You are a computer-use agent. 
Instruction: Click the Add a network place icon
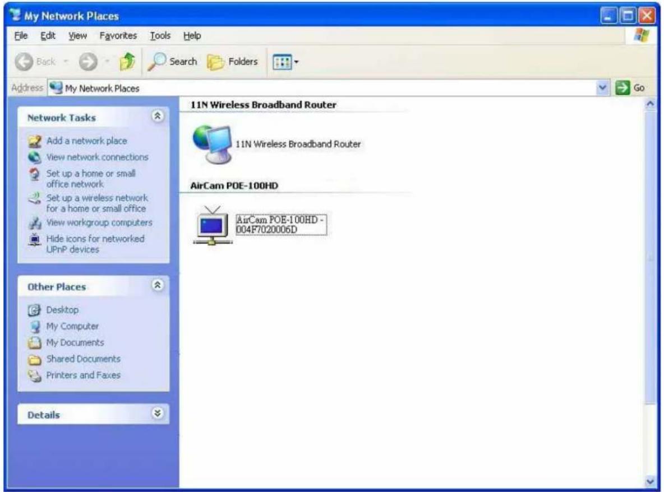(35, 141)
